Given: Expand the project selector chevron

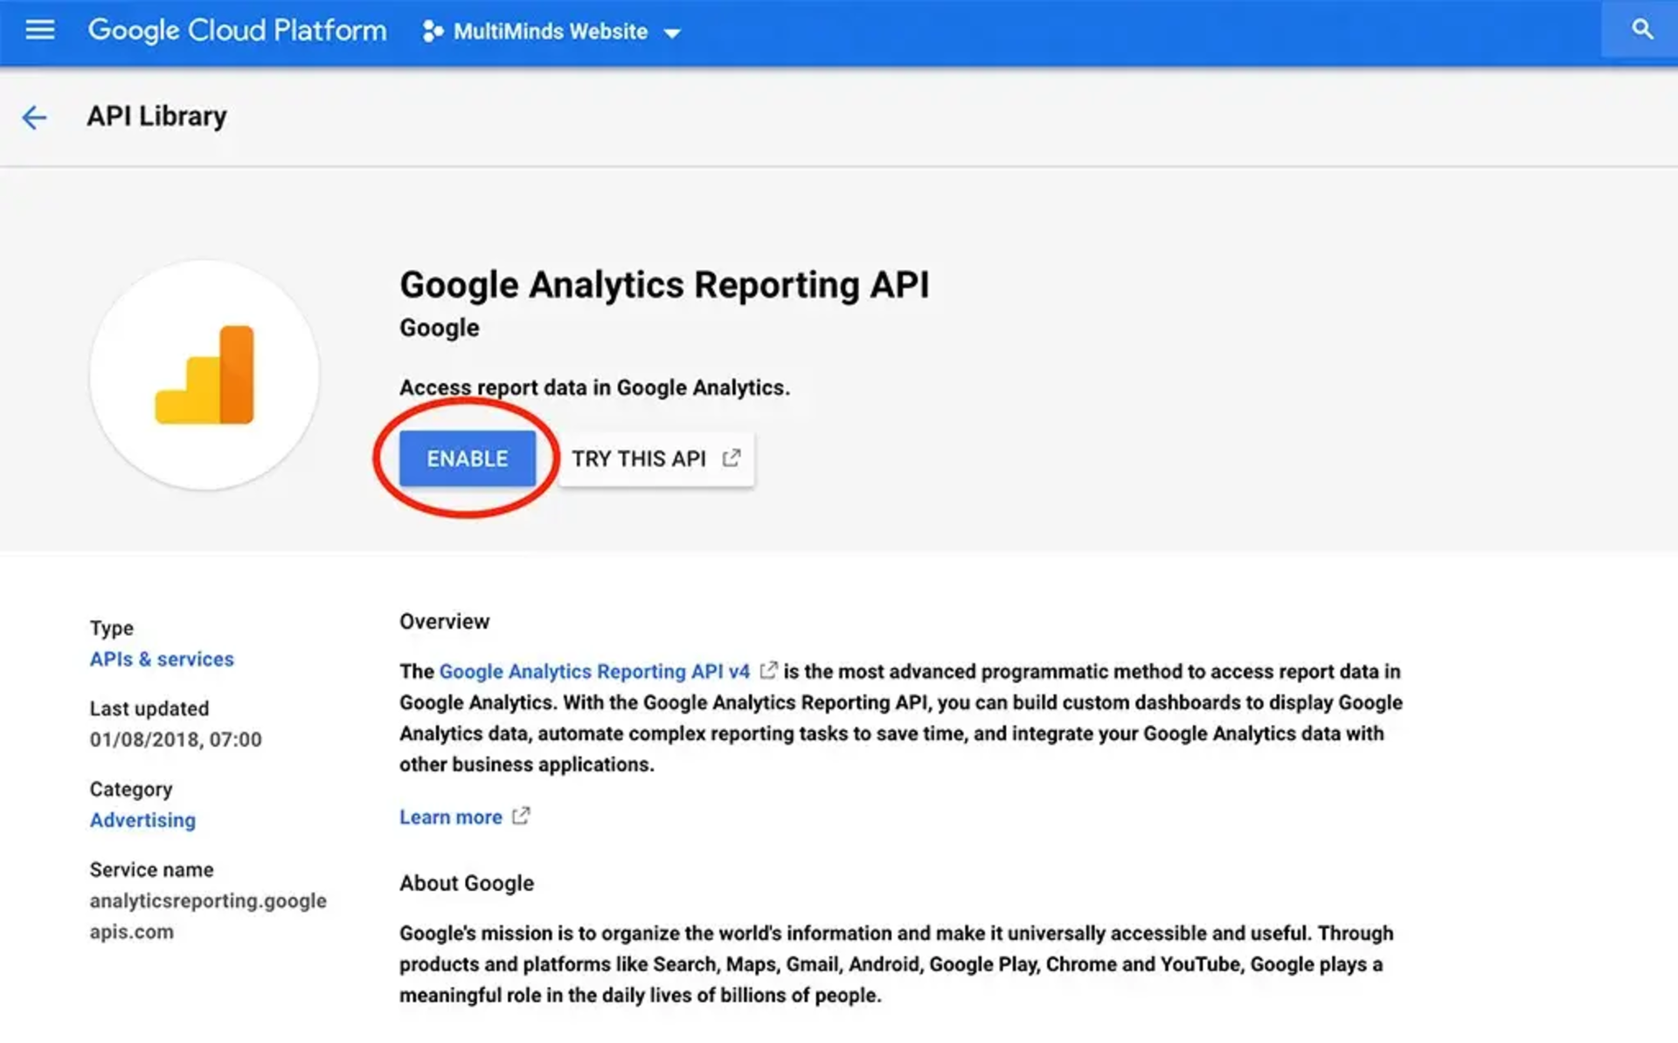Looking at the screenshot, I should (x=672, y=33).
